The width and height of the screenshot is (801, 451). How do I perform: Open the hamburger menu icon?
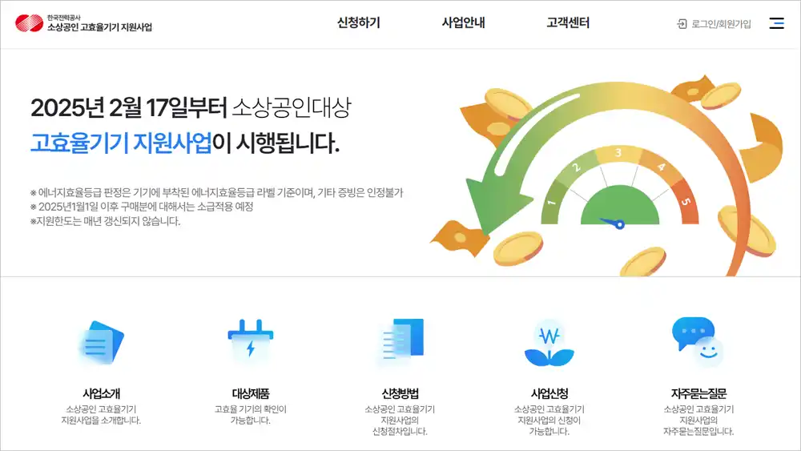776,23
